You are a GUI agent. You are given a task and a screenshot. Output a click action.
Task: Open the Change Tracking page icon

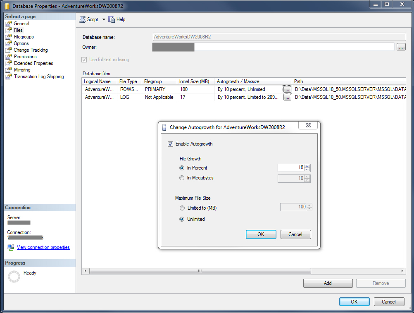[x=8, y=50]
